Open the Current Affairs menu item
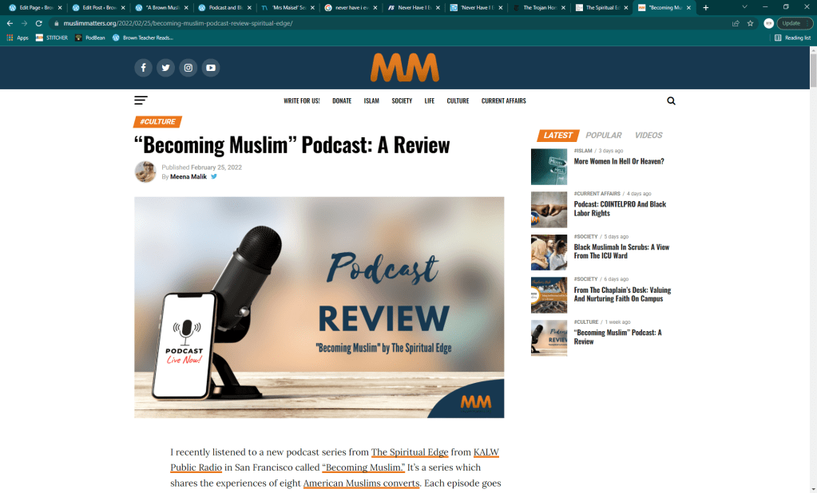 503,101
